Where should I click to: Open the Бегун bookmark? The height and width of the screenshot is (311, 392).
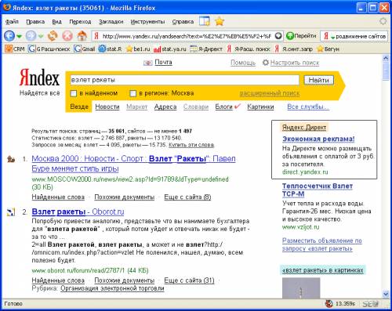pos(328,49)
